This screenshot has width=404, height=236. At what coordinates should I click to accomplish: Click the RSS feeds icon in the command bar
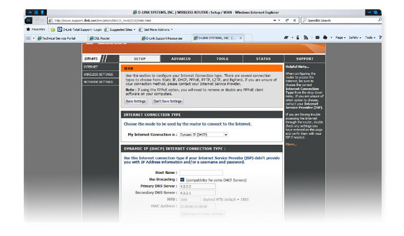click(306, 38)
